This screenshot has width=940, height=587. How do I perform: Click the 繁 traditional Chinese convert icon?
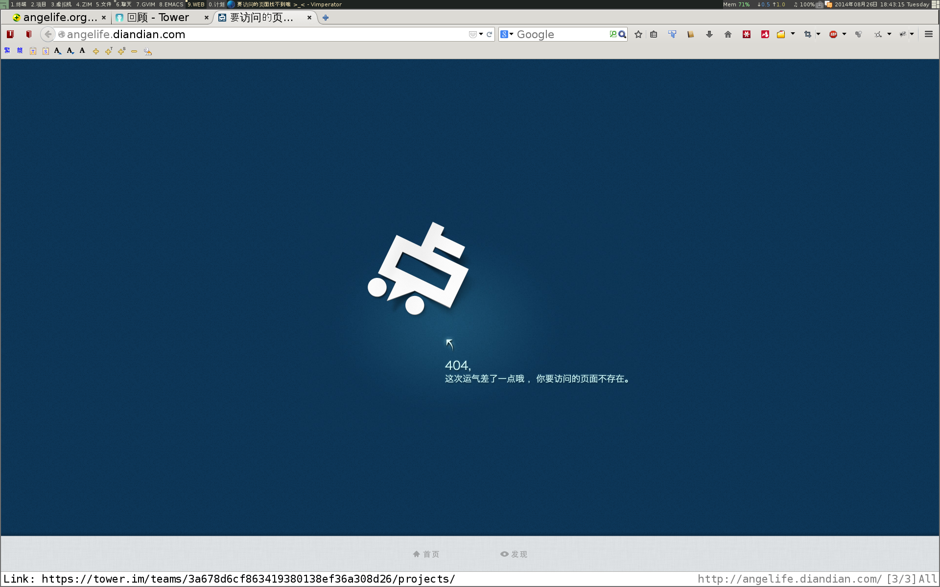point(7,51)
